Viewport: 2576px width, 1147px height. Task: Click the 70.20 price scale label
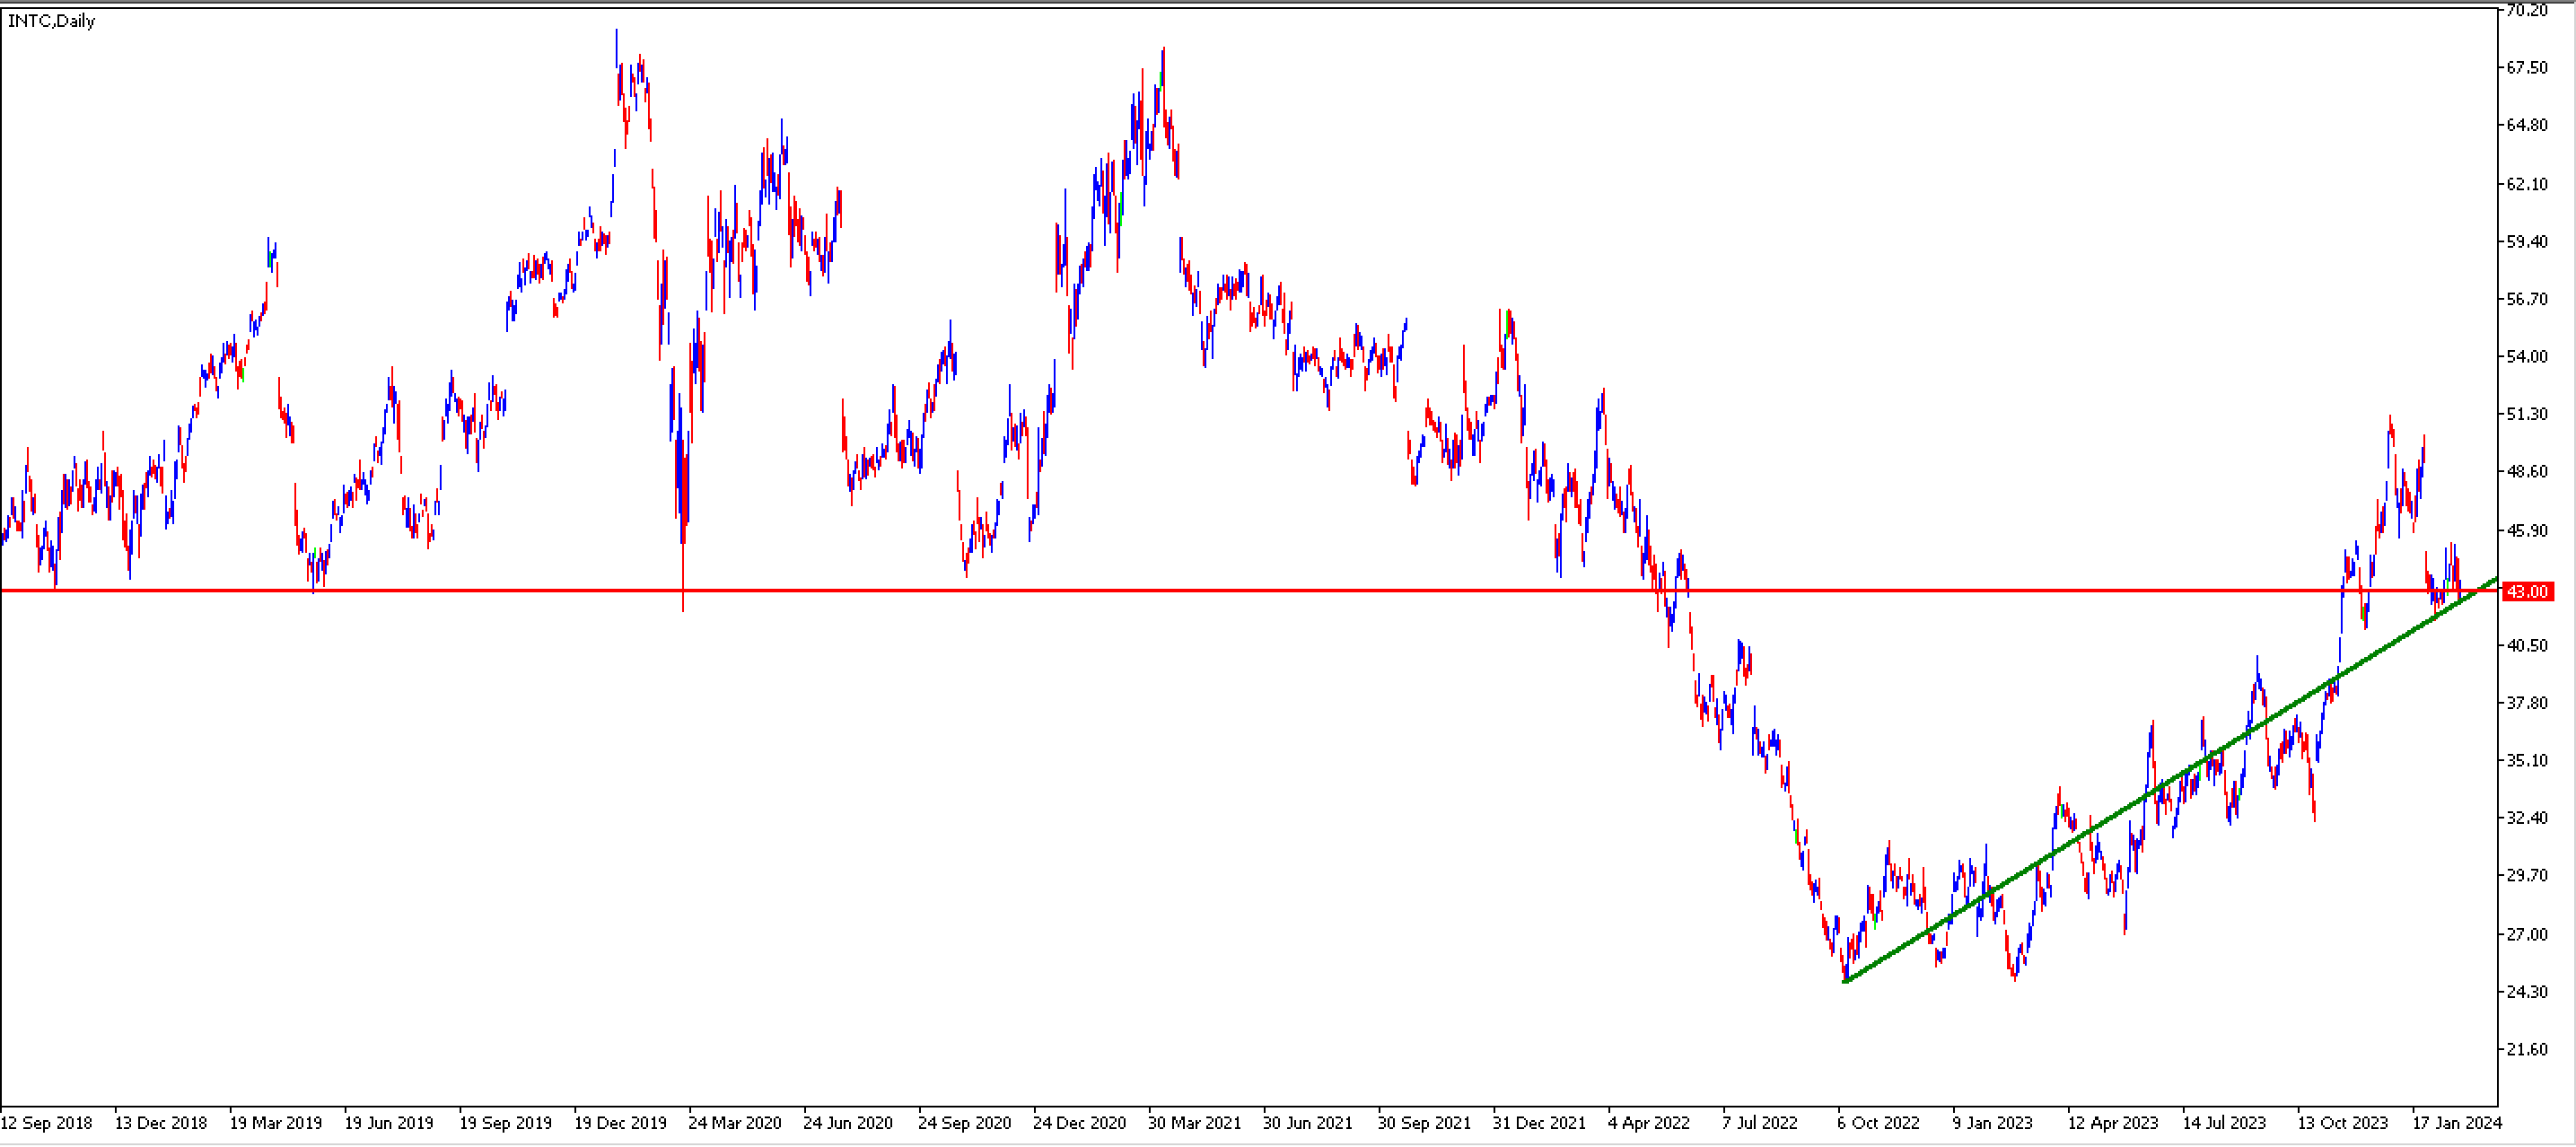2527,11
